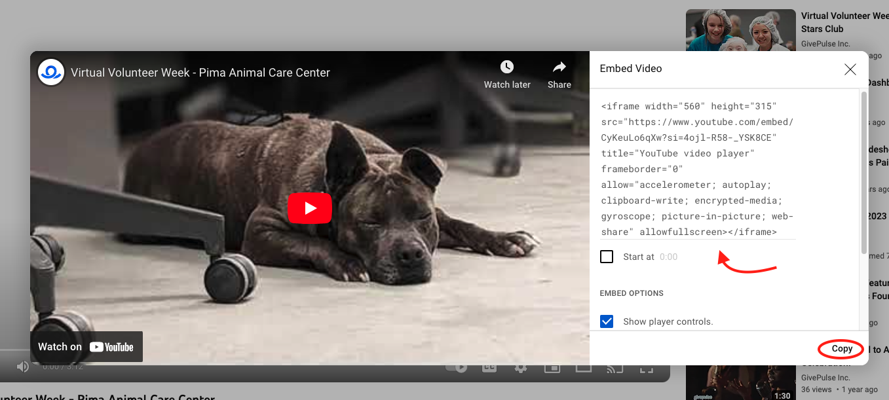Close the Embed Video dialog
This screenshot has width=889, height=400.
click(850, 69)
